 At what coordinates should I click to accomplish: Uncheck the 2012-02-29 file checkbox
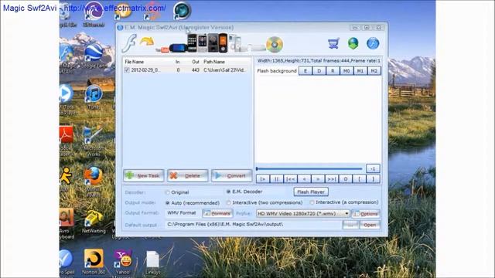pos(127,70)
